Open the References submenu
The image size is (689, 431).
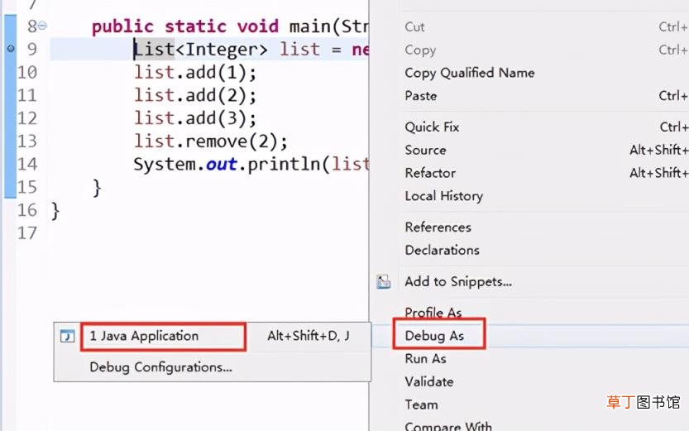[x=438, y=227]
